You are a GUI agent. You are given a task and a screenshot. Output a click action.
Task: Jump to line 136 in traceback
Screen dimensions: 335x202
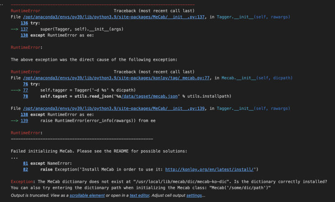click(x=24, y=22)
